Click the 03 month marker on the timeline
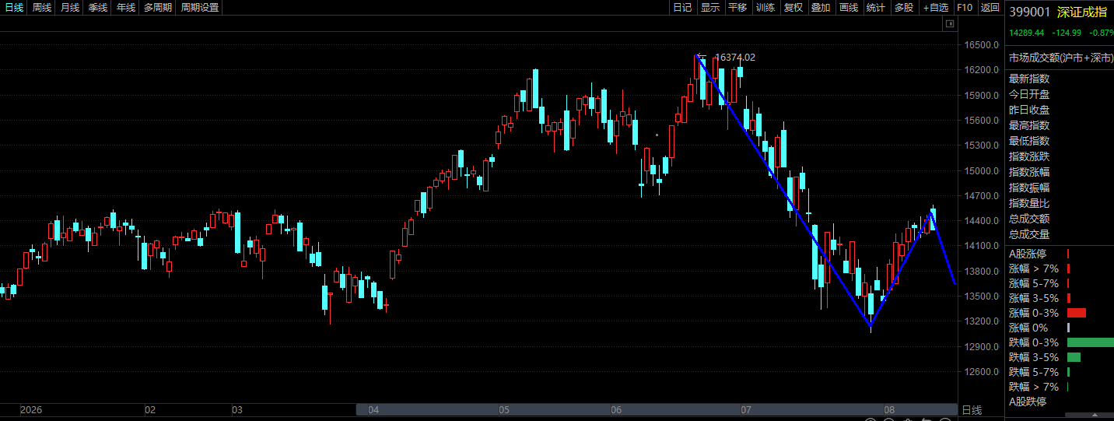The image size is (1114, 421). [237, 409]
